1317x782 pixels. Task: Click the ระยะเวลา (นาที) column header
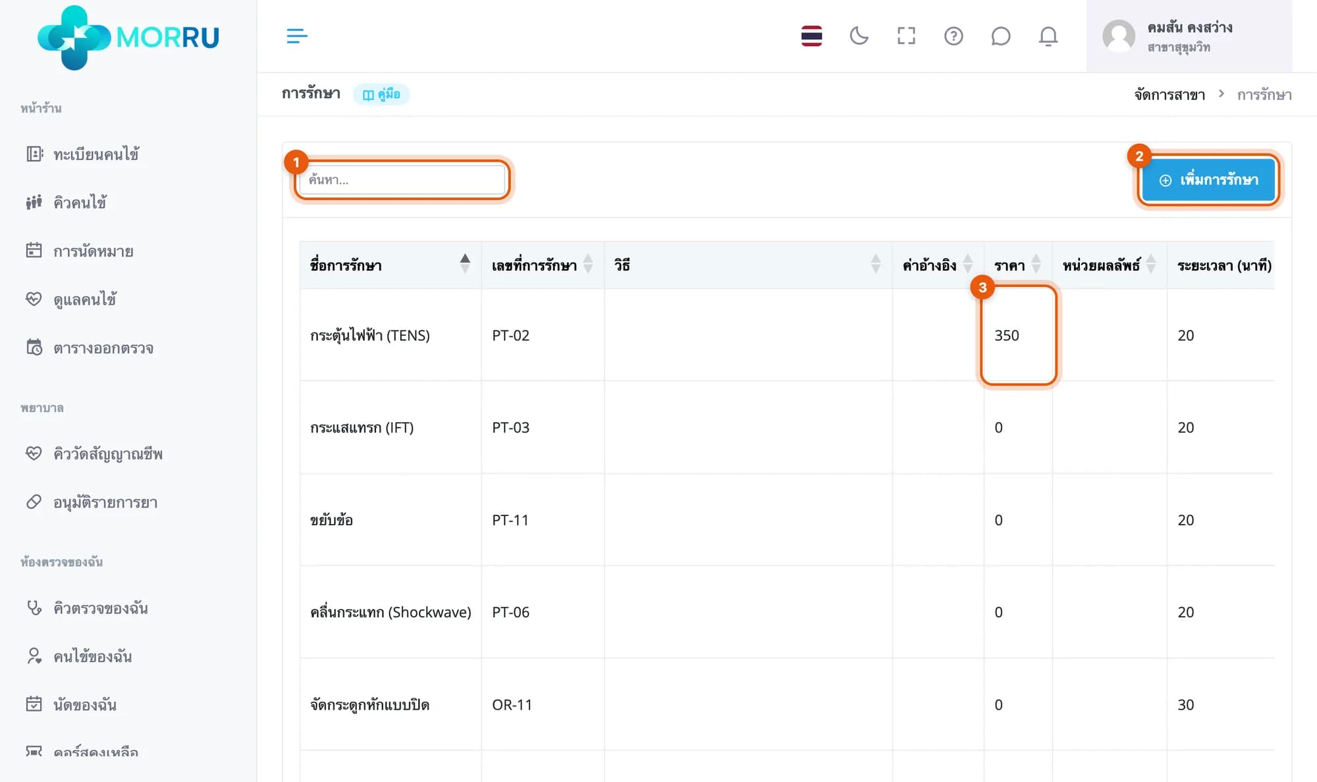tap(1224, 265)
